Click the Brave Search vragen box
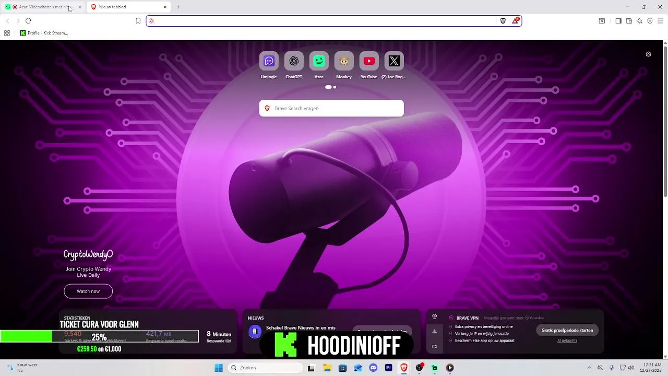The height and width of the screenshot is (376, 668). tap(331, 108)
